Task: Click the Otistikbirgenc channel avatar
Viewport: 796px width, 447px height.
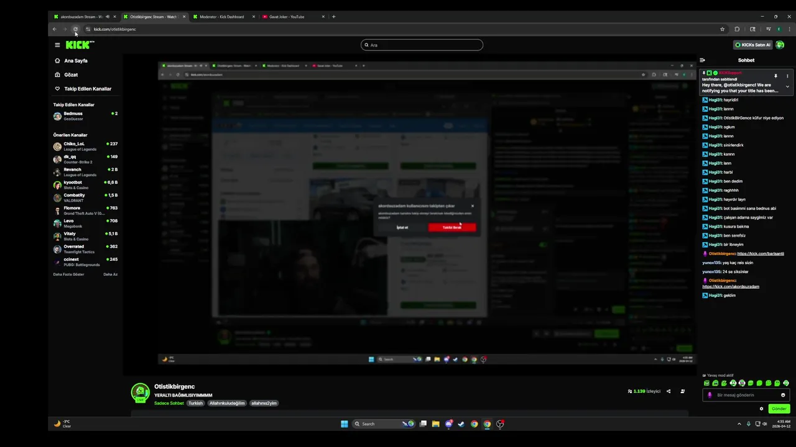Action: pos(140,392)
